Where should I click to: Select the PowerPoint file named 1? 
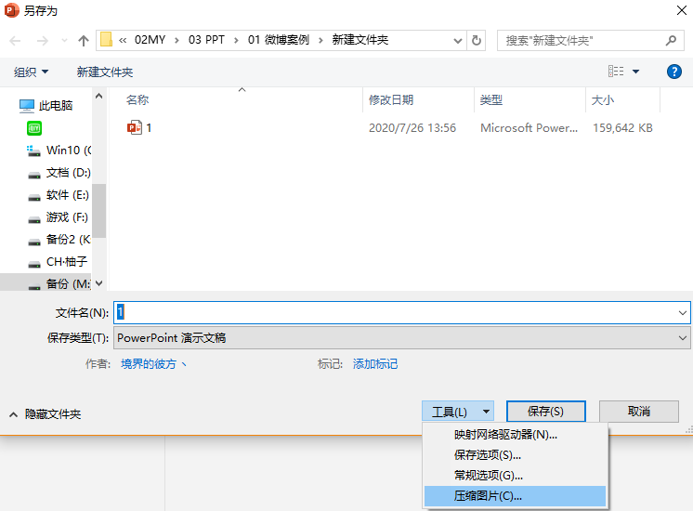click(139, 128)
